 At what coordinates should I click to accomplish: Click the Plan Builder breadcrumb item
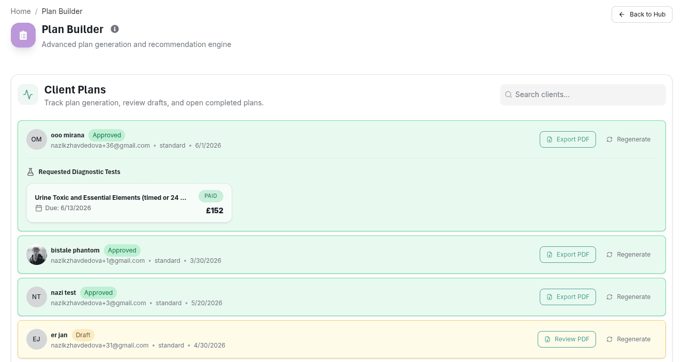pyautogui.click(x=62, y=11)
